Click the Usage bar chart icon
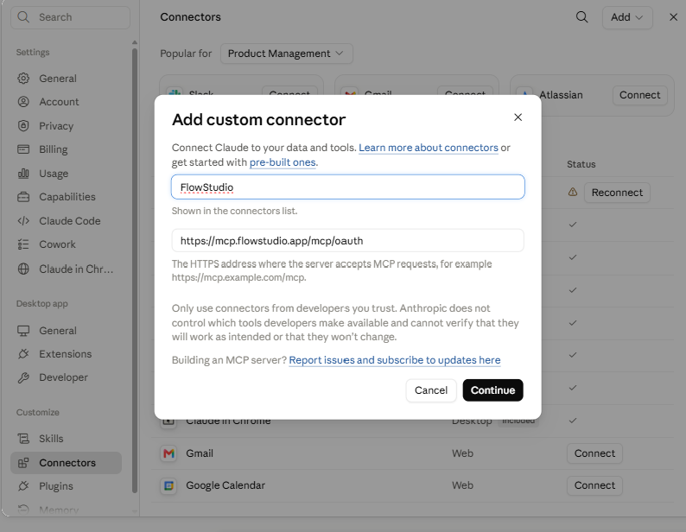The height and width of the screenshot is (532, 686). coord(23,174)
